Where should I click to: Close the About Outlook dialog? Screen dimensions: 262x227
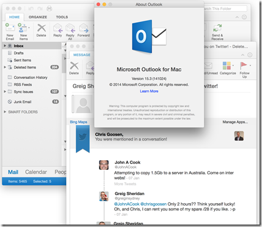(x=99, y=4)
